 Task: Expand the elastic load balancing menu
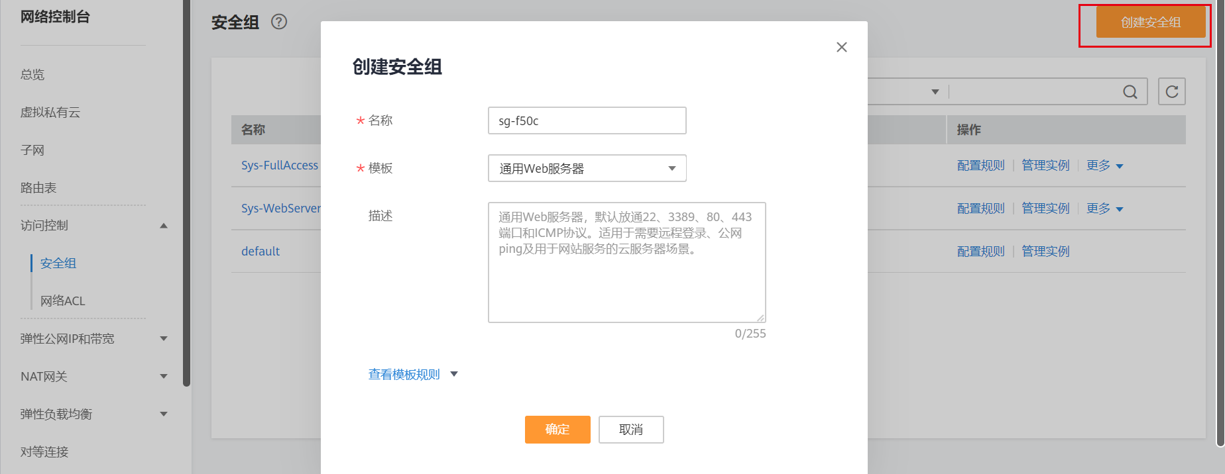click(x=164, y=414)
